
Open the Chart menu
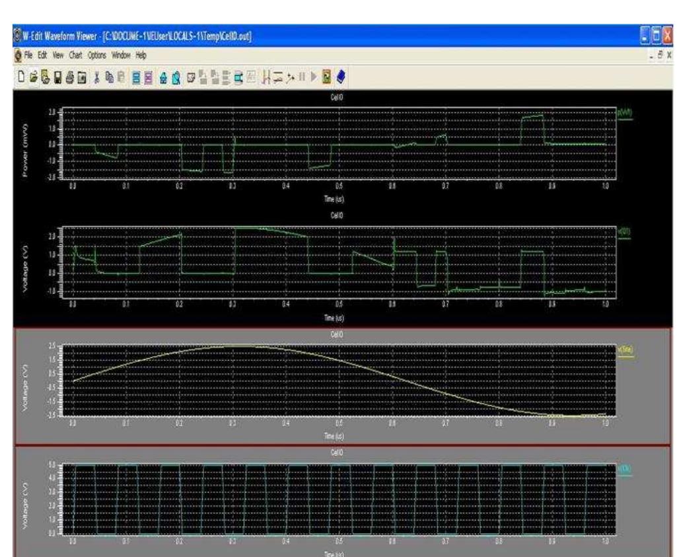click(x=75, y=56)
